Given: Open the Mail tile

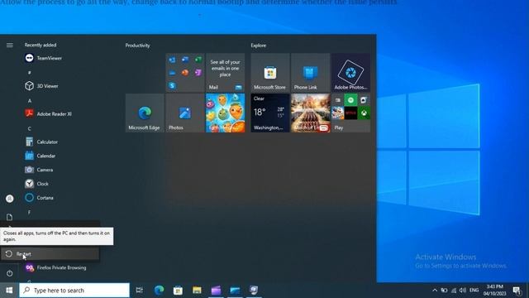Looking at the screenshot, I should coord(225,72).
